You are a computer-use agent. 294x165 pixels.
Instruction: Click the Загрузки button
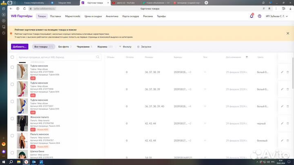144,47
